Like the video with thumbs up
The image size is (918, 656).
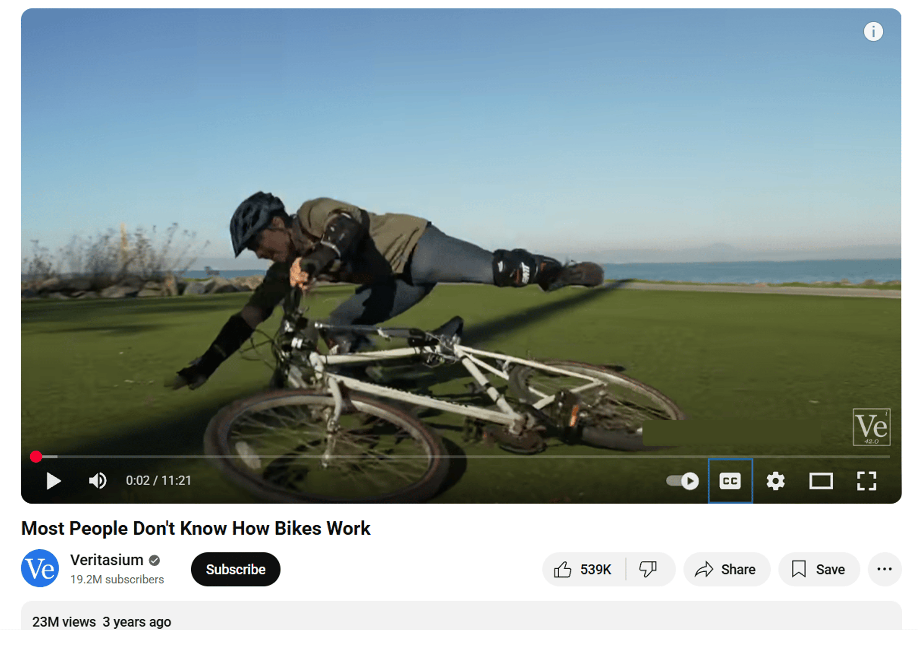point(583,569)
